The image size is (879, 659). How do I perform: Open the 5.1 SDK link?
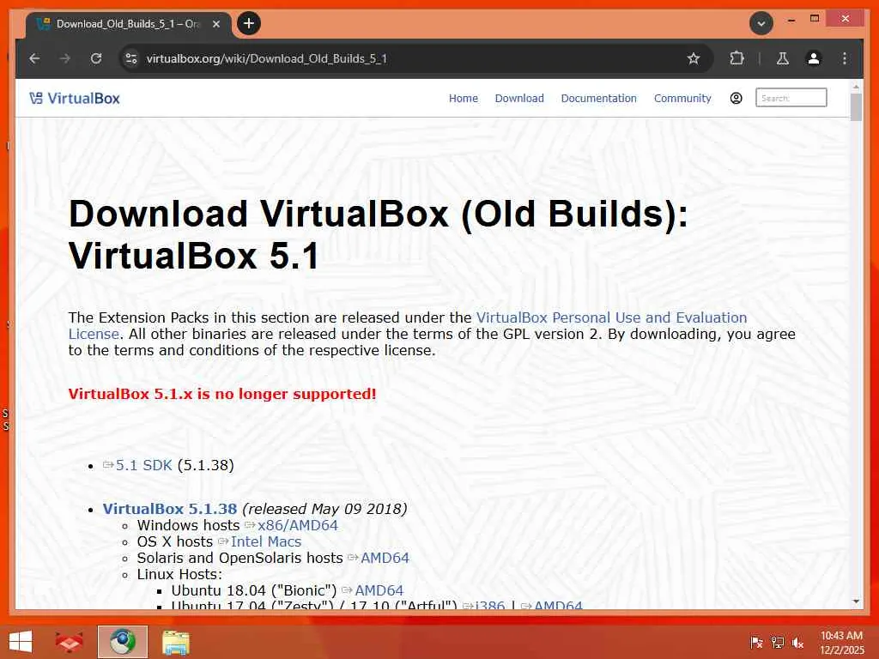(x=143, y=465)
